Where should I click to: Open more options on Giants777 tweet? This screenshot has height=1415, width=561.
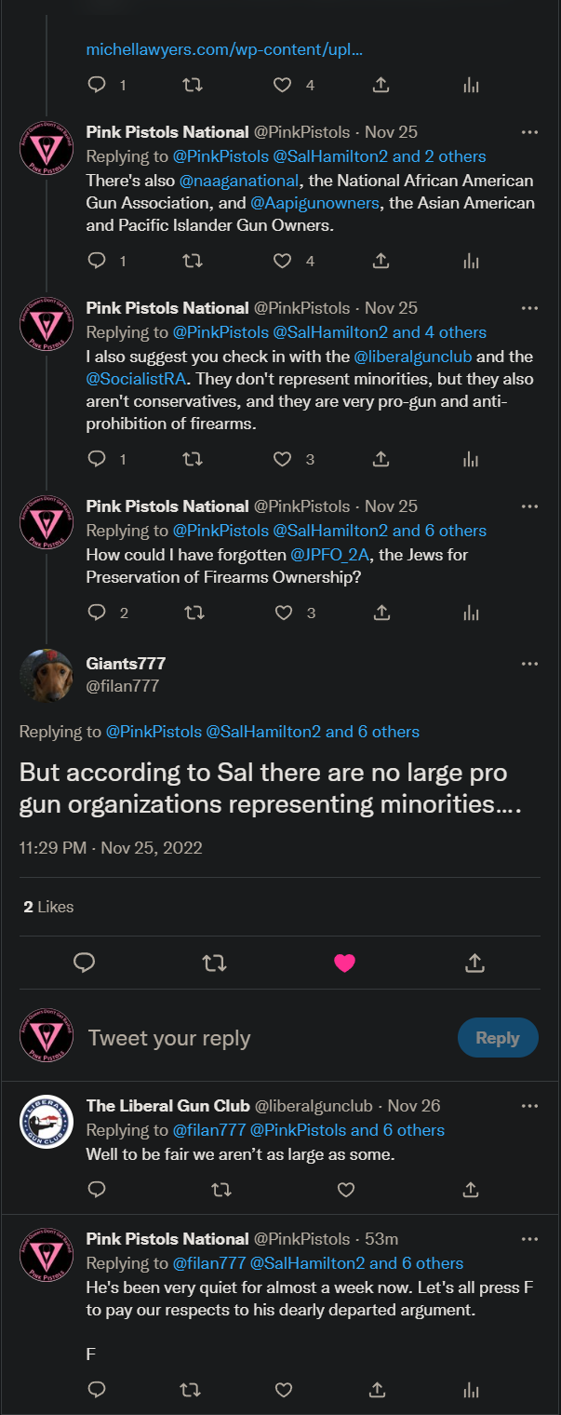click(529, 664)
